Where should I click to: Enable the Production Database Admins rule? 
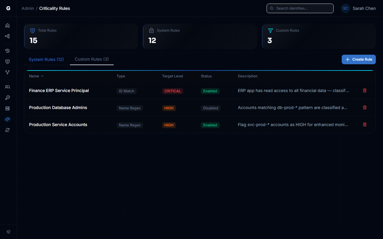(x=210, y=108)
